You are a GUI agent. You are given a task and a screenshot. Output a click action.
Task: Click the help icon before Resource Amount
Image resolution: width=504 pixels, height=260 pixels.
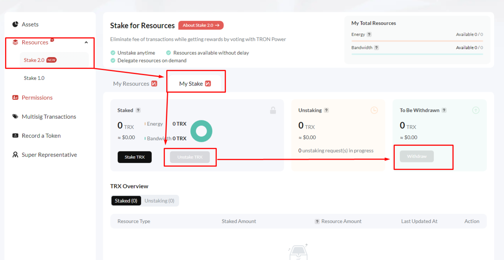[317, 221]
